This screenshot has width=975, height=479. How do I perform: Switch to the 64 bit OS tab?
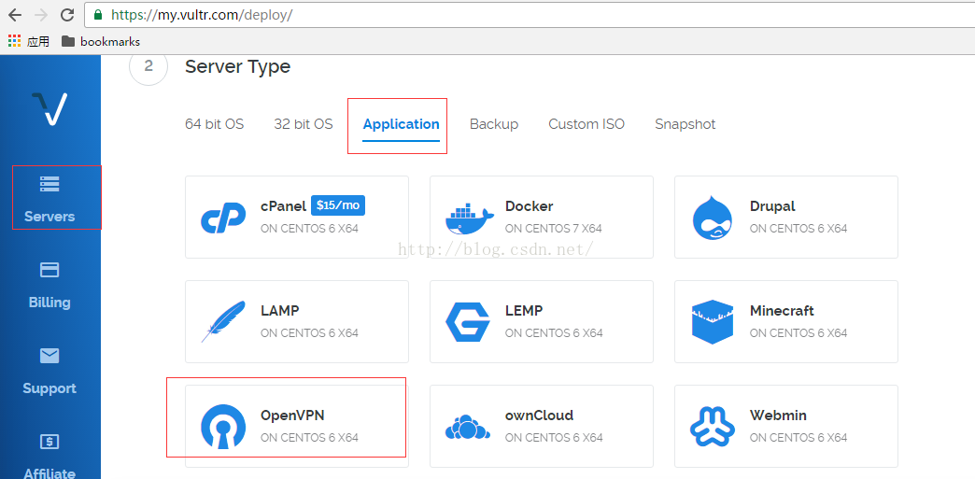pyautogui.click(x=214, y=124)
